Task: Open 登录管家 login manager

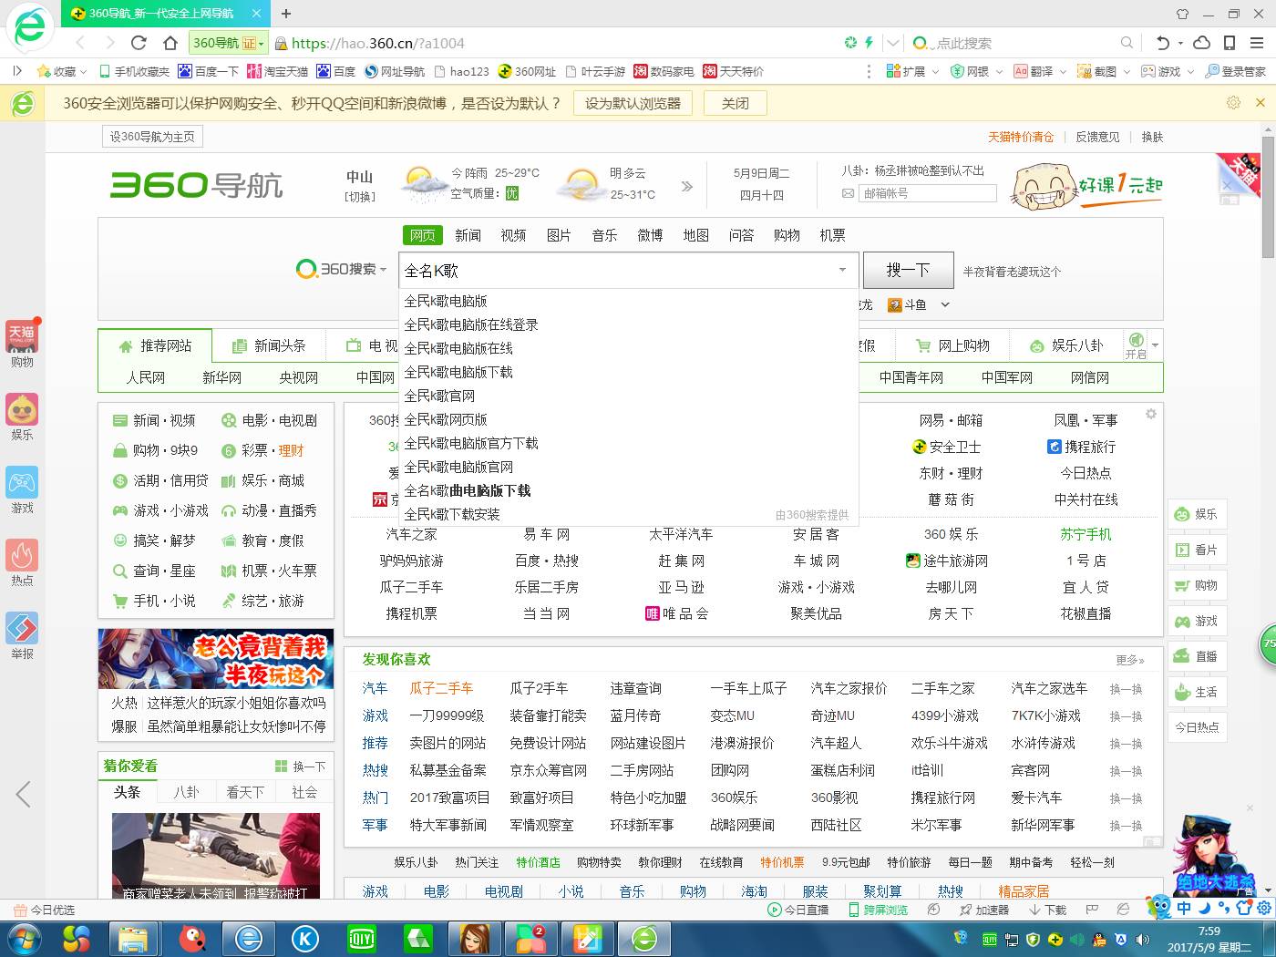Action: [x=1235, y=71]
